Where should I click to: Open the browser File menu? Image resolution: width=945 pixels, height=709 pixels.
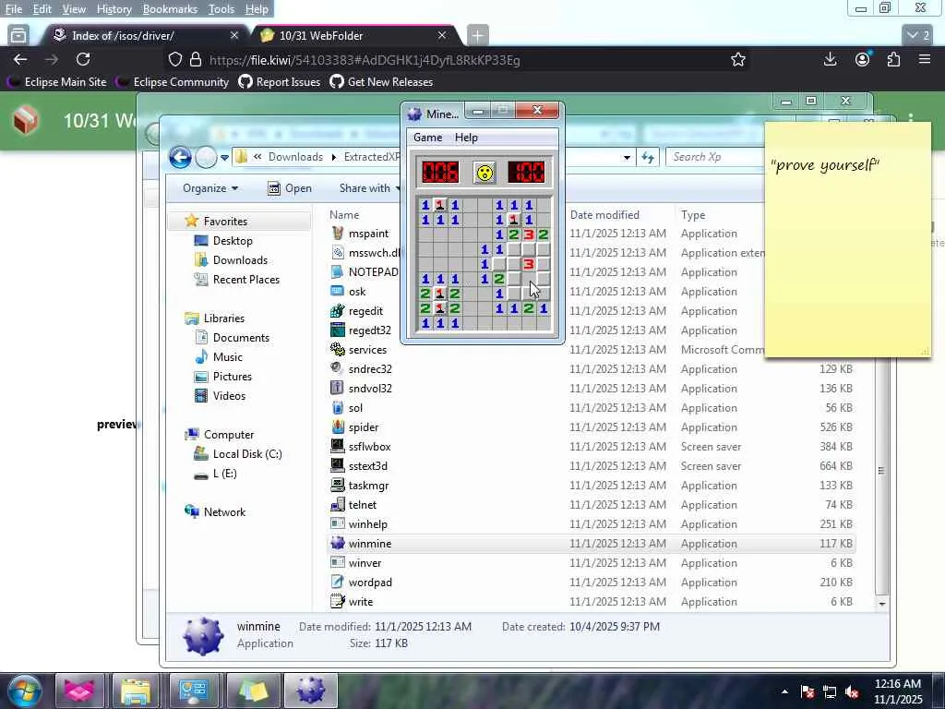(x=13, y=9)
